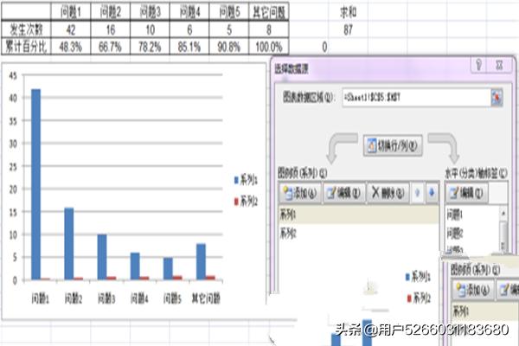The width and height of the screenshot is (519, 346).
Task: Click the move series up arrow
Action: click(x=418, y=192)
